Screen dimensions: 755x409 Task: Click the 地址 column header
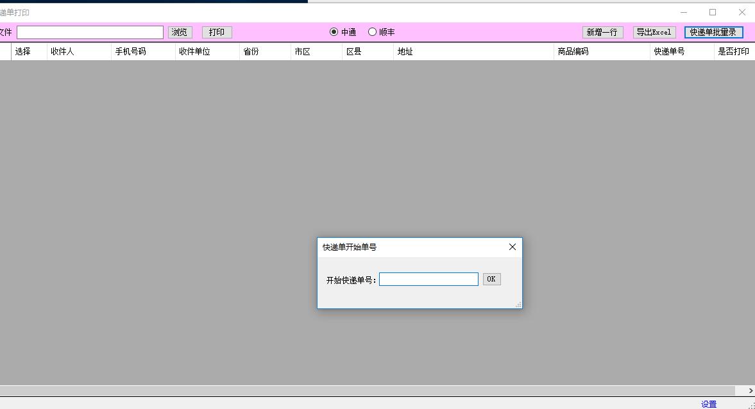pyautogui.click(x=474, y=51)
